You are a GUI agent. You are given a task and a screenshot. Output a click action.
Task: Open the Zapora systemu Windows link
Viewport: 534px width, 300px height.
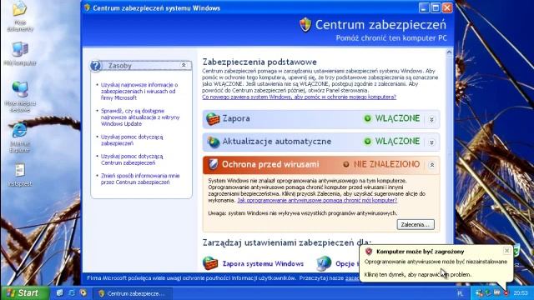(x=263, y=263)
